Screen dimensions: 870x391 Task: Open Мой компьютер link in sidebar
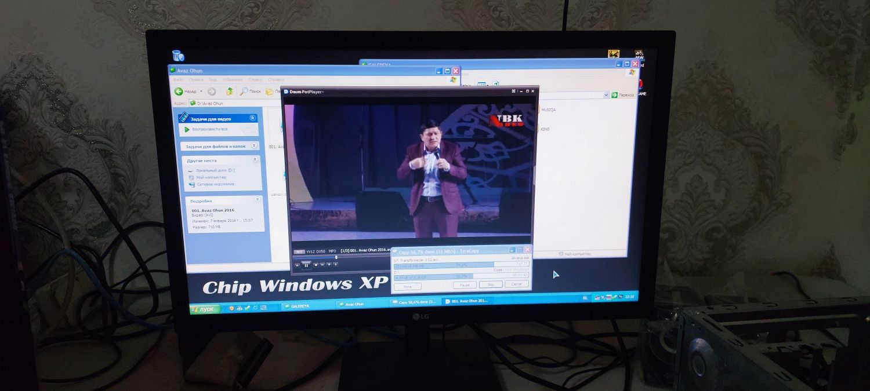click(212, 177)
